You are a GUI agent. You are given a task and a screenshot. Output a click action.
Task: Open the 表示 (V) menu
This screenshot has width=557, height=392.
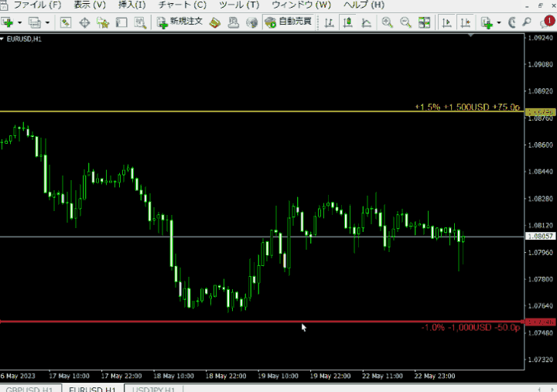[90, 5]
